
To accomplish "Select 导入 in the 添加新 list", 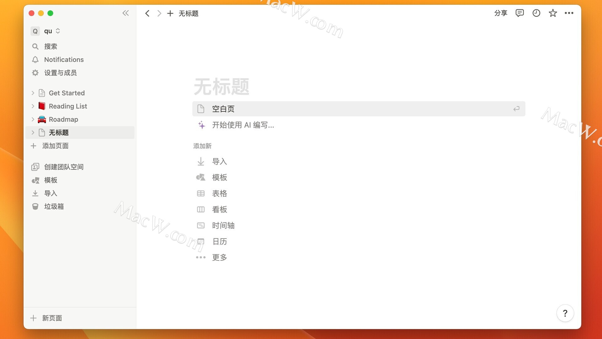I will tap(219, 161).
